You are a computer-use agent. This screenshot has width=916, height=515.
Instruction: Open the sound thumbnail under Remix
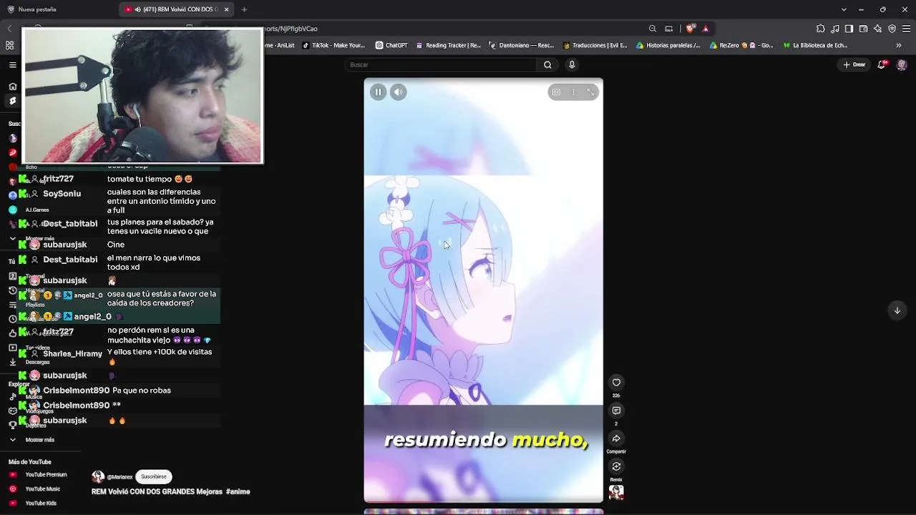point(616,492)
